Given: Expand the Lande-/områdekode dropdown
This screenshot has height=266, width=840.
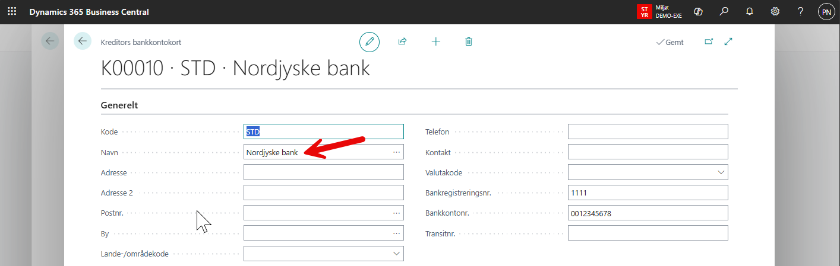Looking at the screenshot, I should [x=397, y=254].
